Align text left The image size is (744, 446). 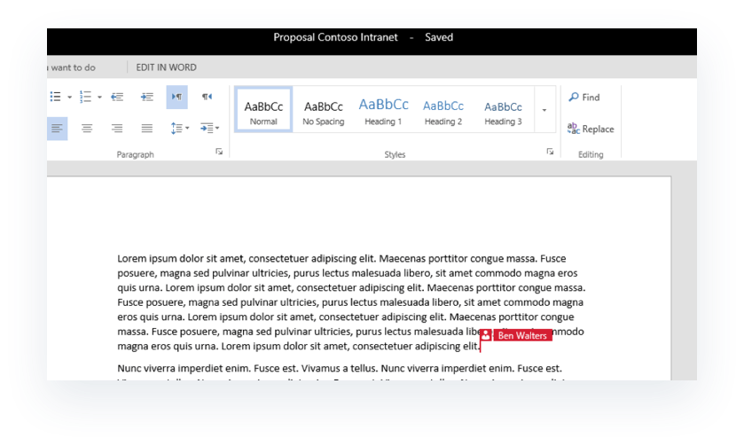(57, 129)
